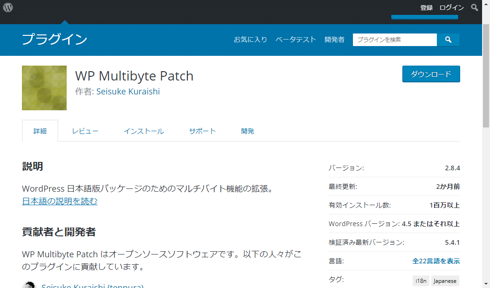
Task: Switch to the サポート tab
Action: [202, 131]
